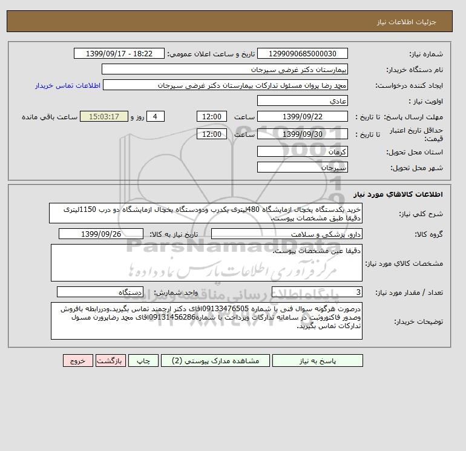Click unit of measure field دستگاه

100,292
